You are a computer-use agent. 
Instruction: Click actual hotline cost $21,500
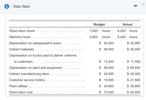[133, 80]
